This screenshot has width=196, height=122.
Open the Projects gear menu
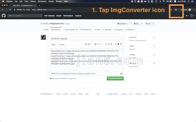click(154, 55)
